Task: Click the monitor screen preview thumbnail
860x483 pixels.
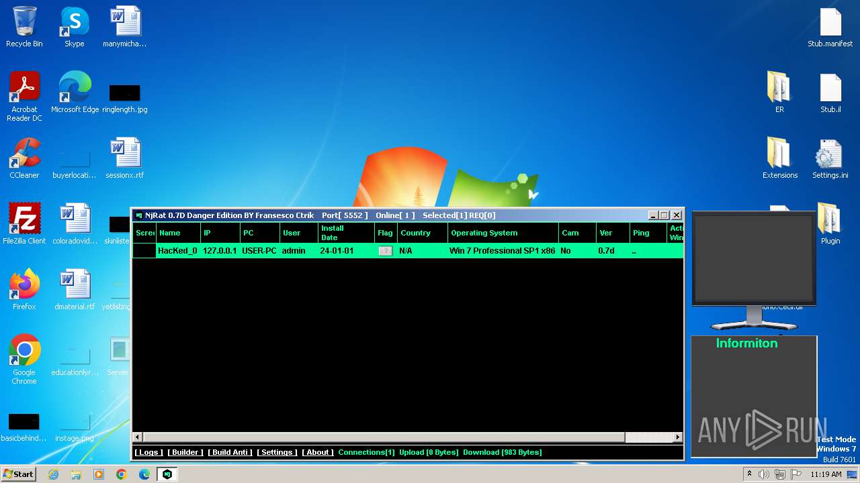Action: coord(754,258)
